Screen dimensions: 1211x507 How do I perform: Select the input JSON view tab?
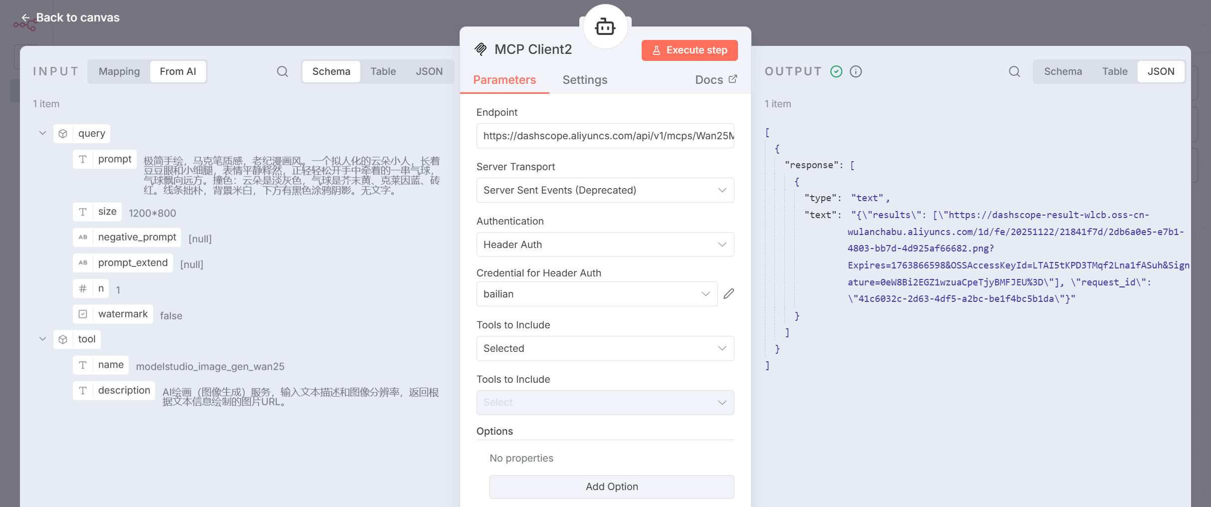click(x=429, y=71)
